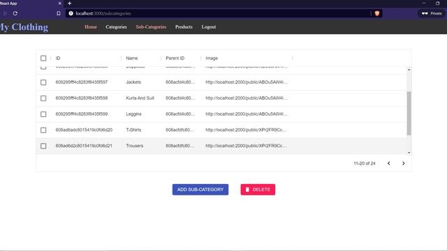Sort by the Image column header
Viewport: 447px width, 251px height.
(x=212, y=58)
